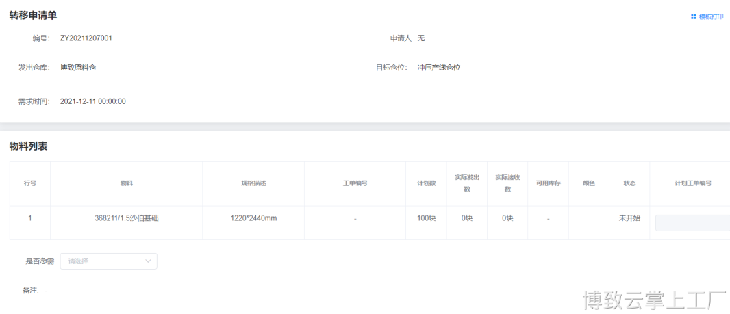Click the 状态 column header

(629, 183)
